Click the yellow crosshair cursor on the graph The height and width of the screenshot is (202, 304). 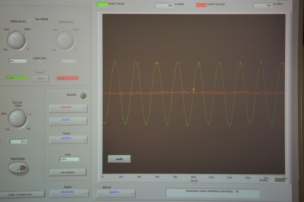193,89
